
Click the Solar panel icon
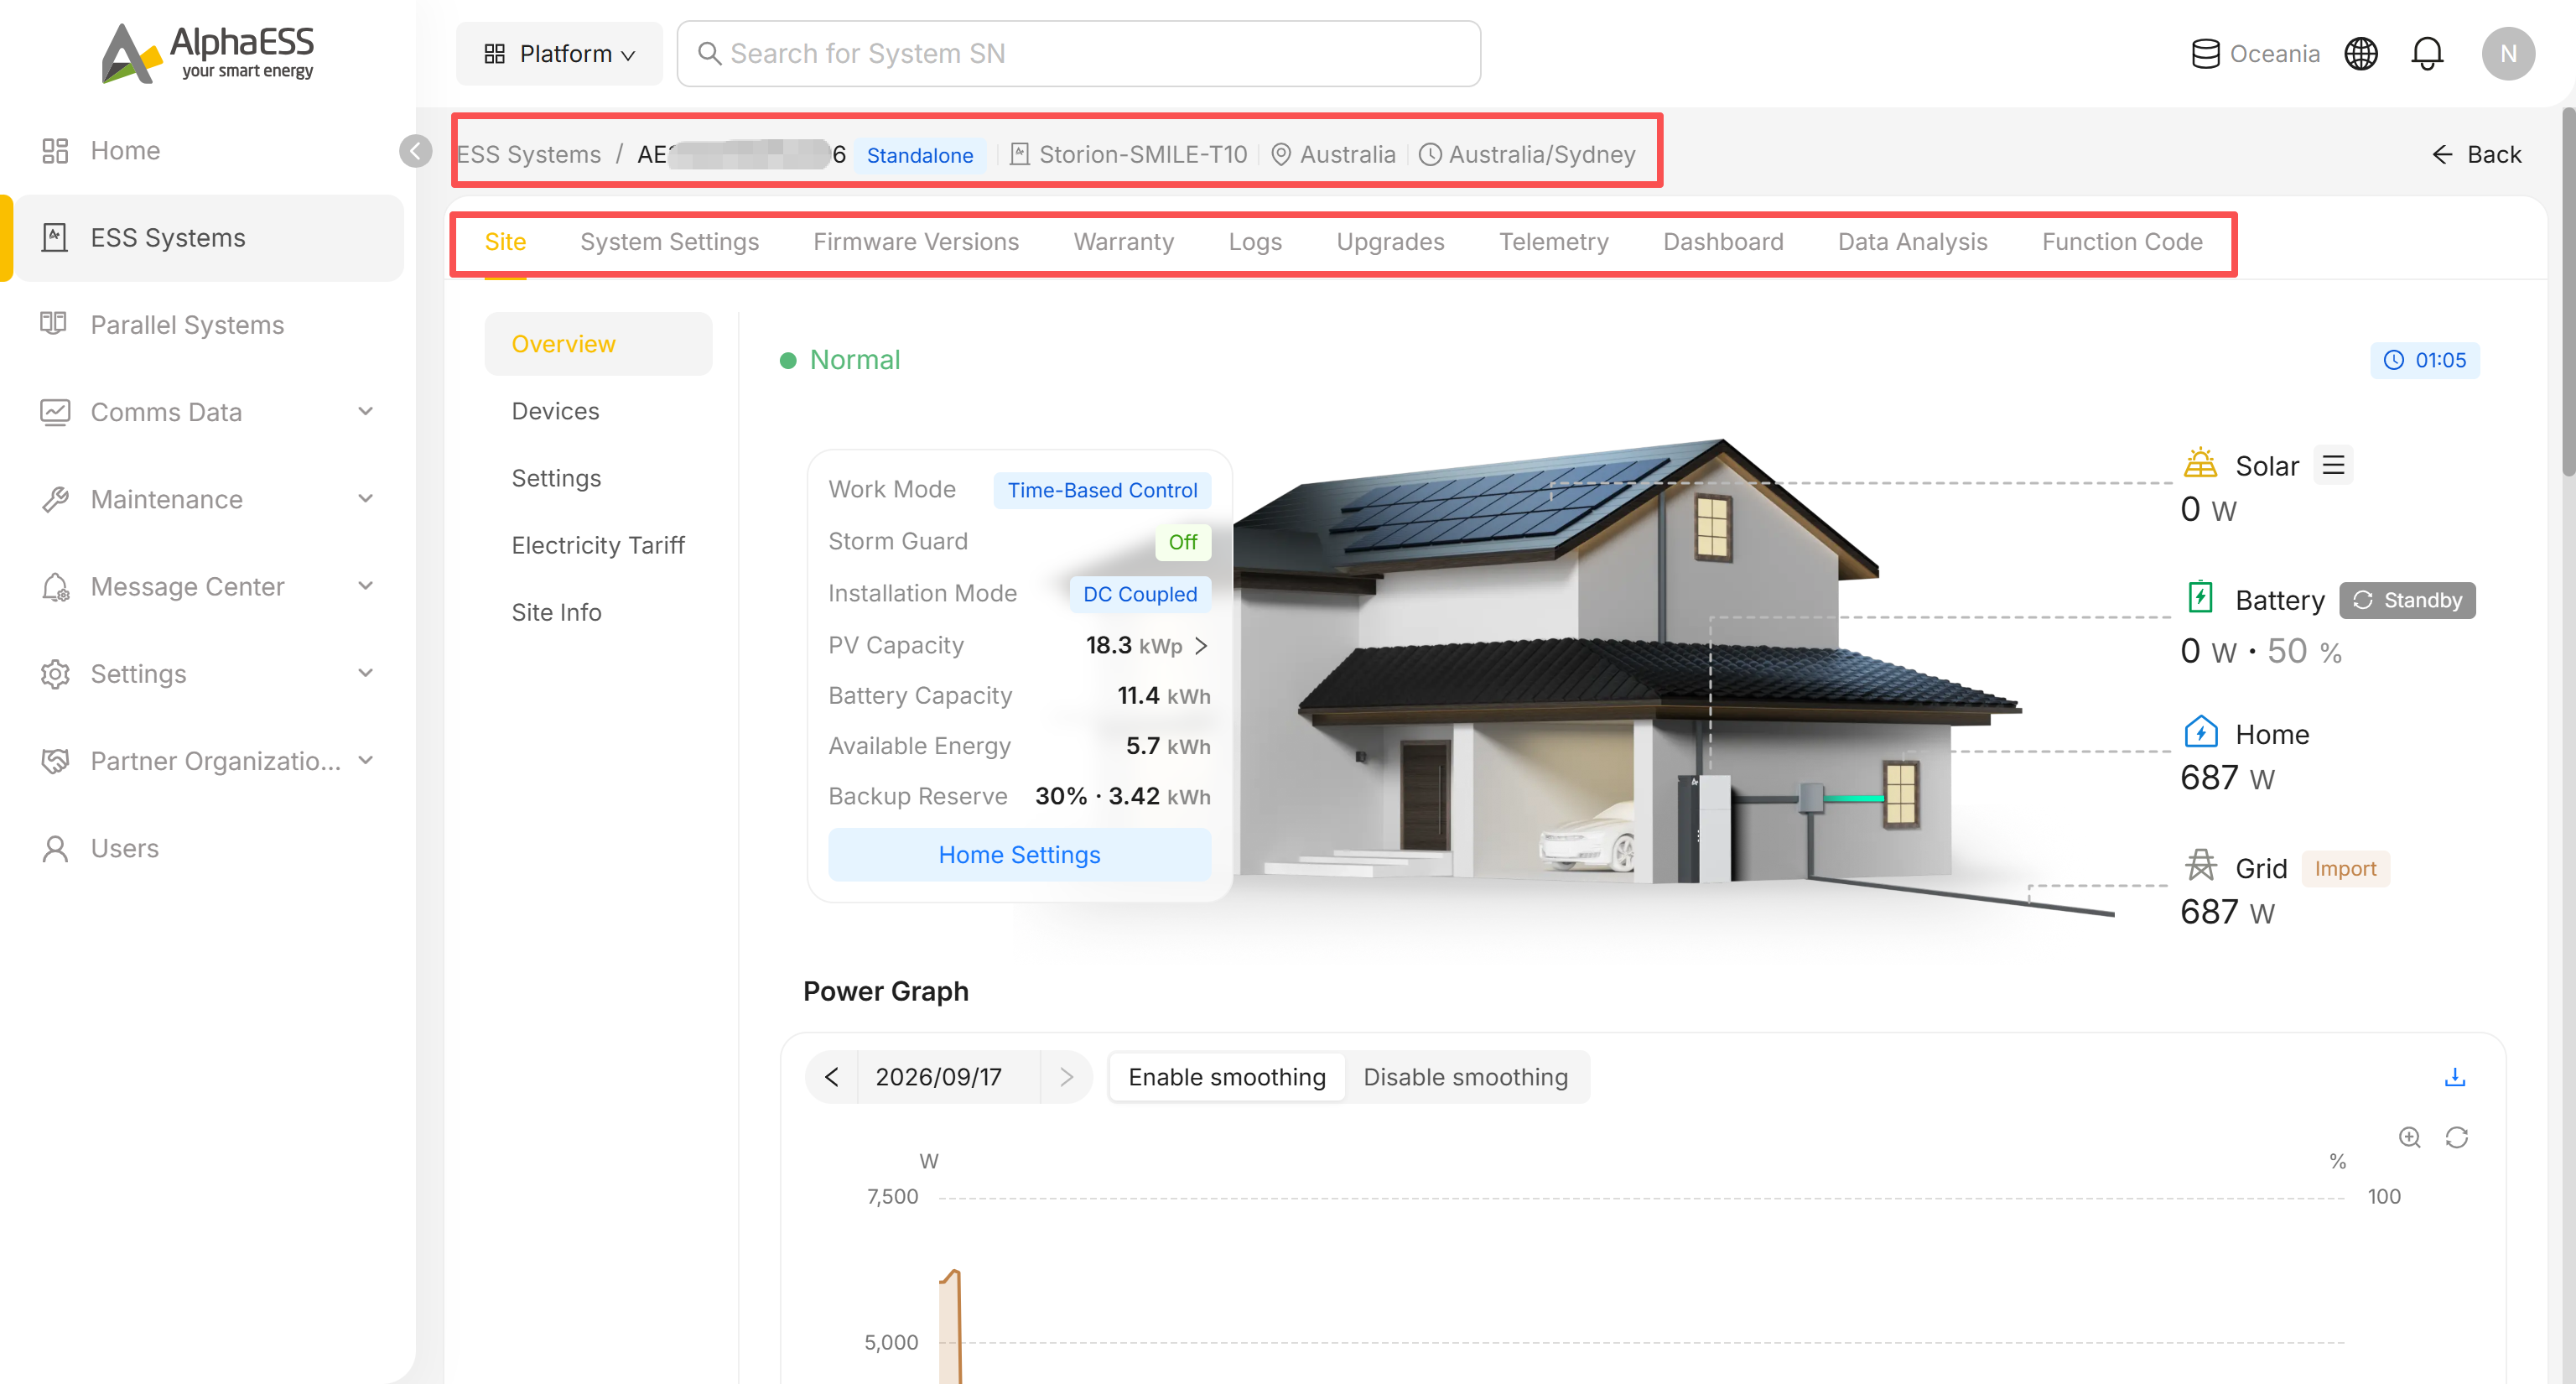(2200, 463)
